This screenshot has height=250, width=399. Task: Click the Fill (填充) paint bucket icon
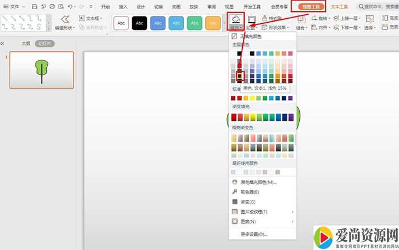pyautogui.click(x=235, y=19)
